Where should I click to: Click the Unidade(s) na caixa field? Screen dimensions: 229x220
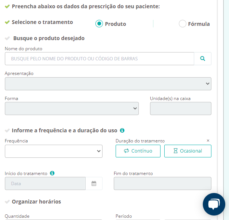coord(180,108)
